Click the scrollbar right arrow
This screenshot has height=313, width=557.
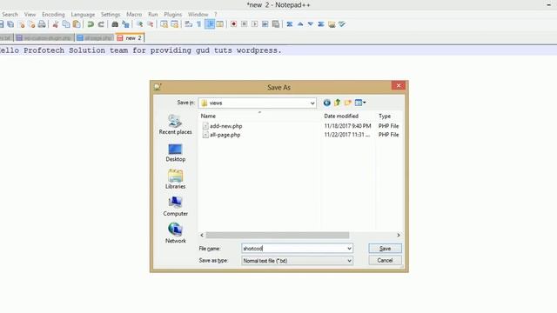point(399,235)
